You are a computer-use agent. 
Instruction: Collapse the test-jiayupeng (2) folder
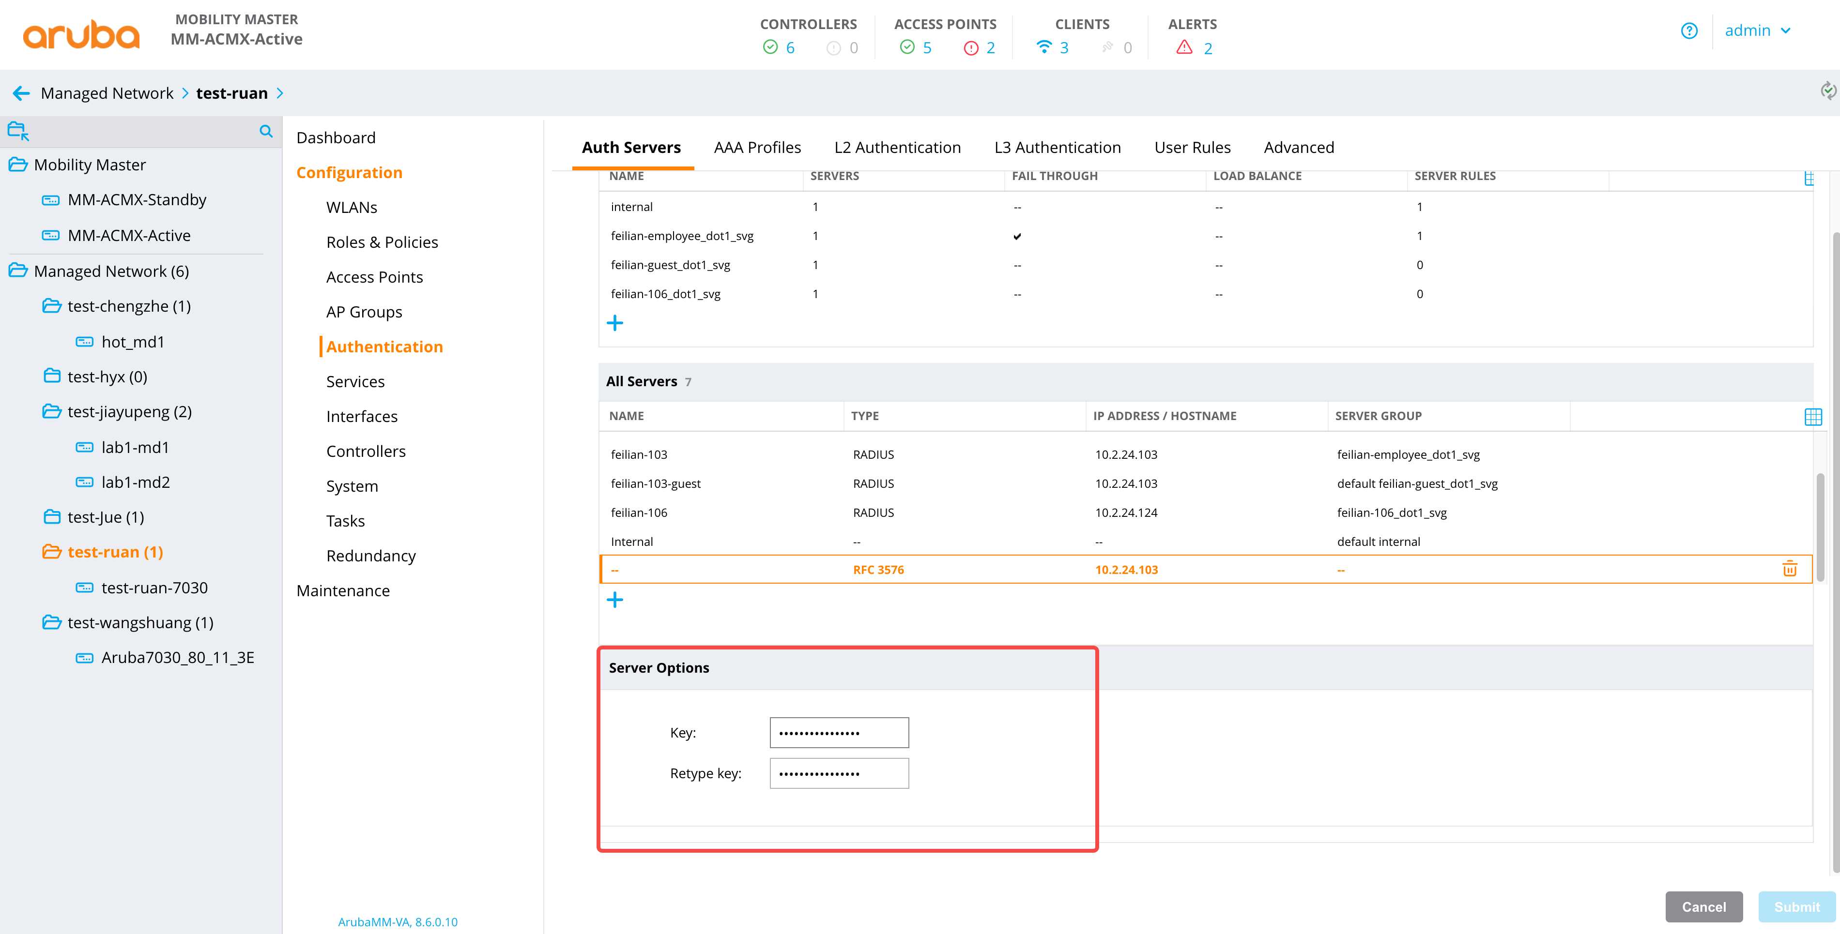click(51, 411)
